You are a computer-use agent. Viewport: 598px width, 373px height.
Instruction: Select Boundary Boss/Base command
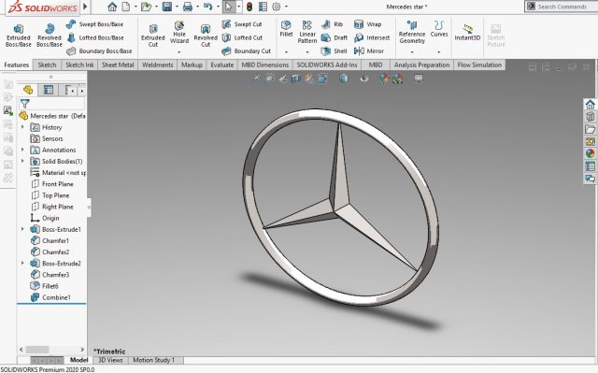pos(99,51)
